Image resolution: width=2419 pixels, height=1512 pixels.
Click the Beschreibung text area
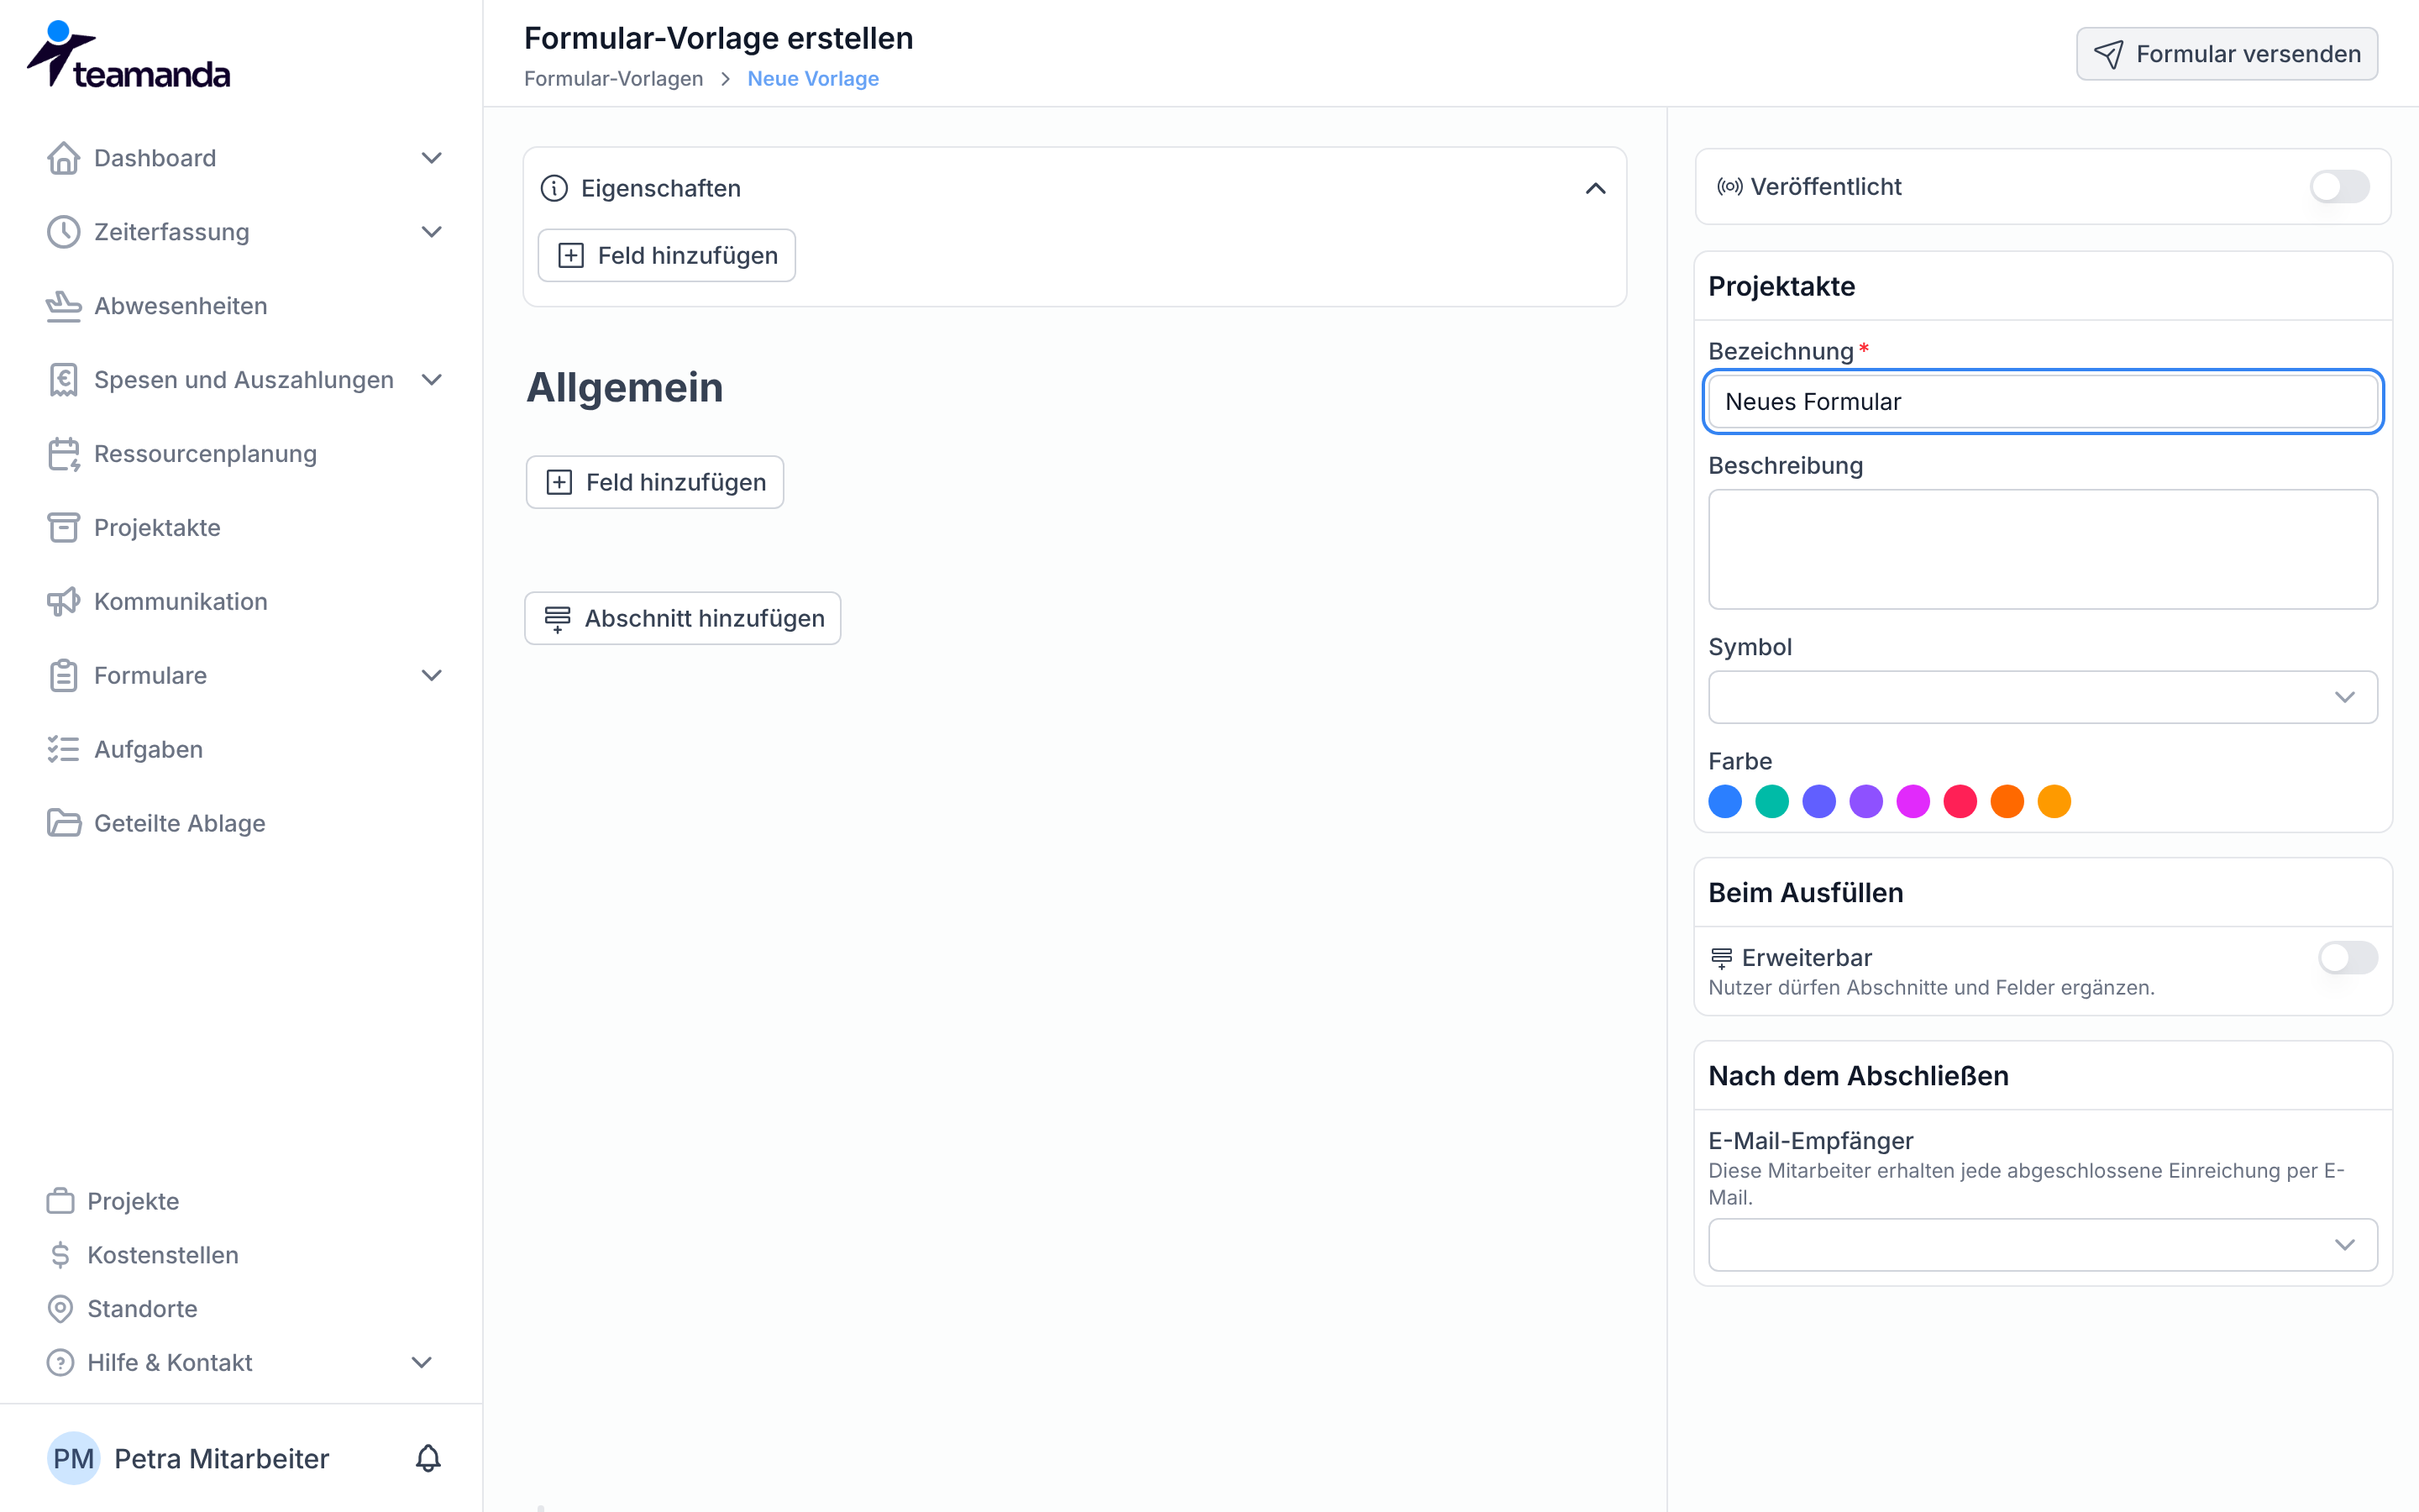[x=2042, y=549]
